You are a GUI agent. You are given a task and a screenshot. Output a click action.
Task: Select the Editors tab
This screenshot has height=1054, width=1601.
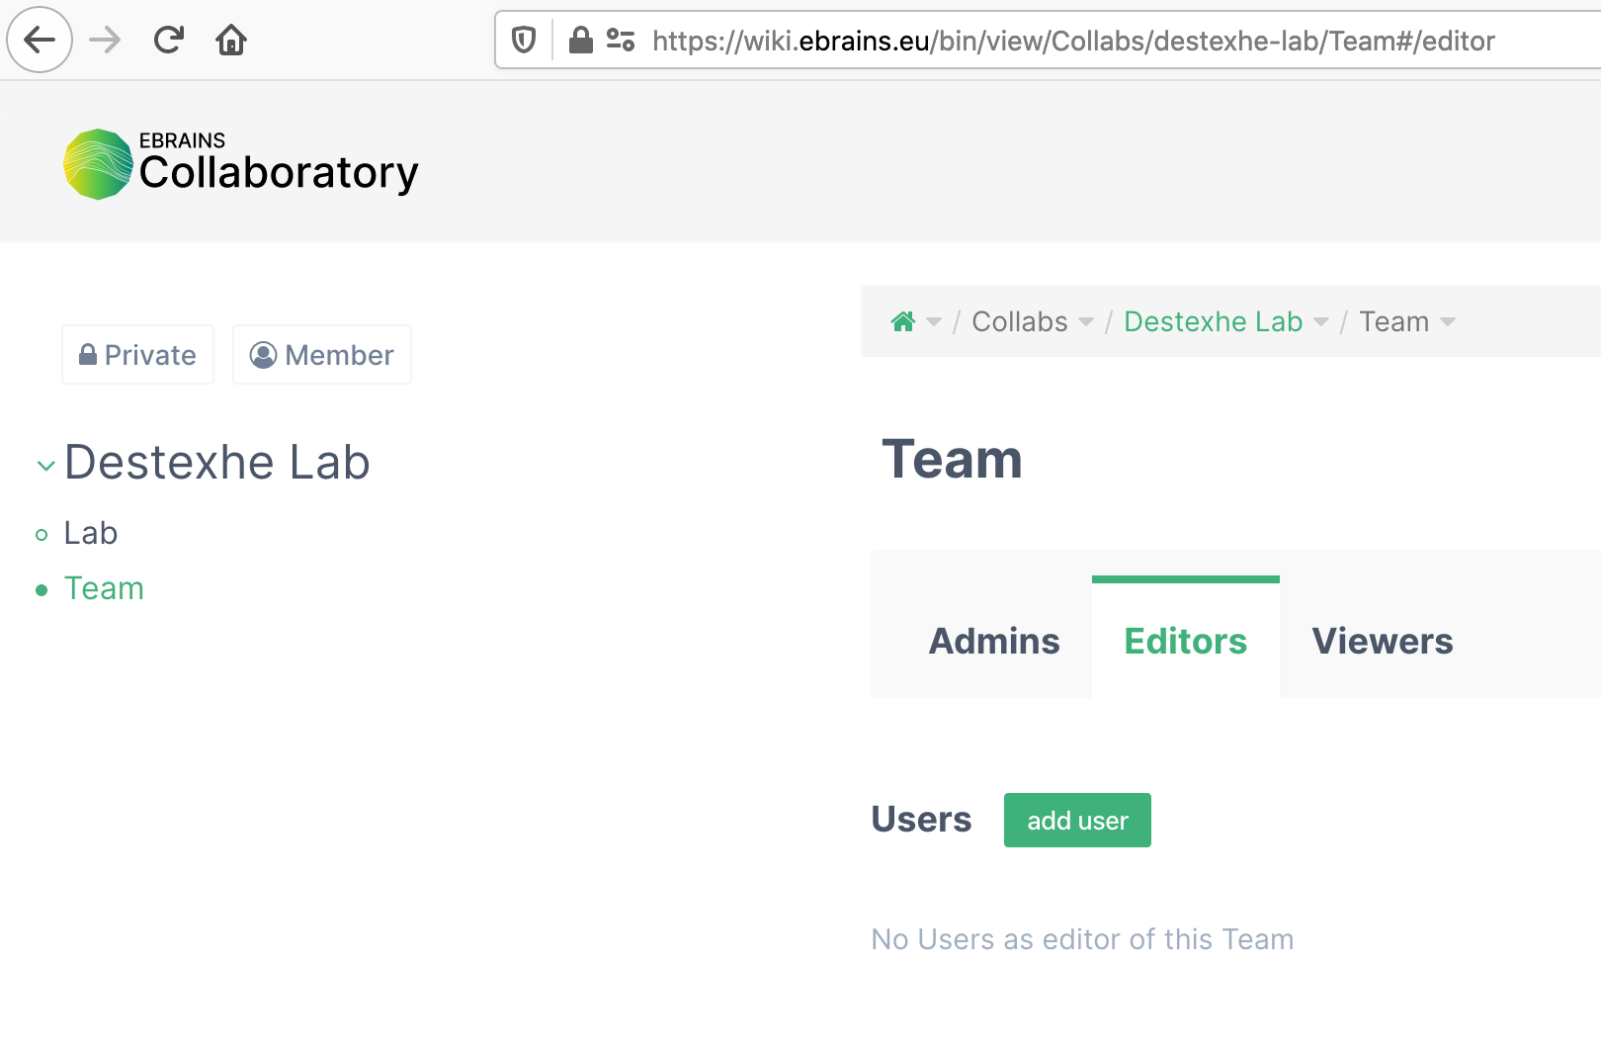point(1185,641)
